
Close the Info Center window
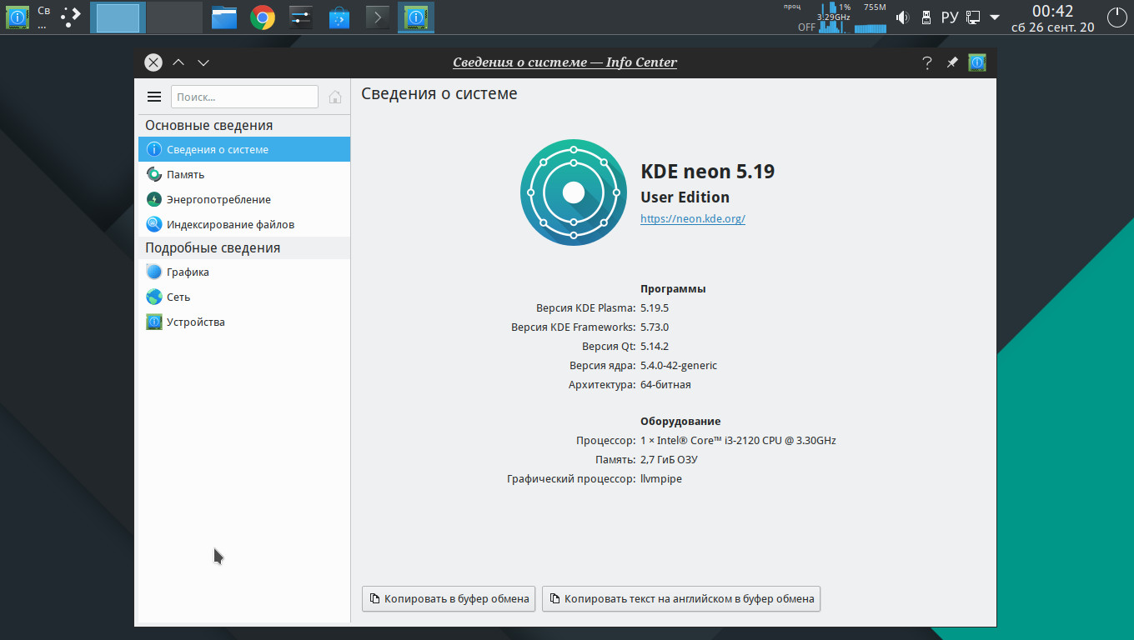pos(153,62)
